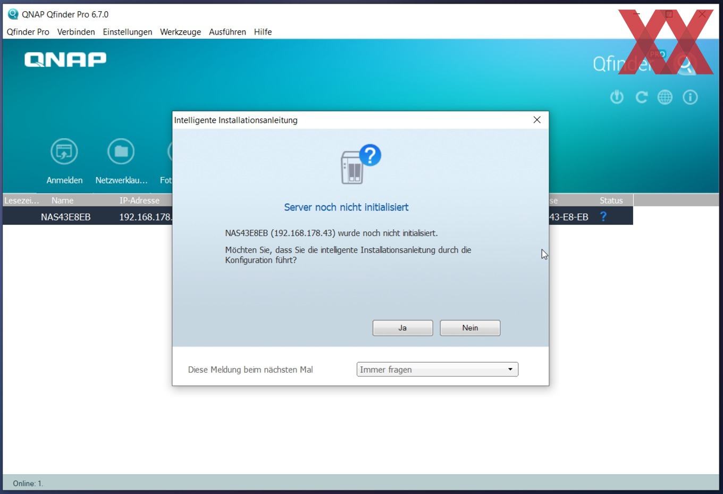
Task: Open the globe language icon
Action: pyautogui.click(x=665, y=97)
